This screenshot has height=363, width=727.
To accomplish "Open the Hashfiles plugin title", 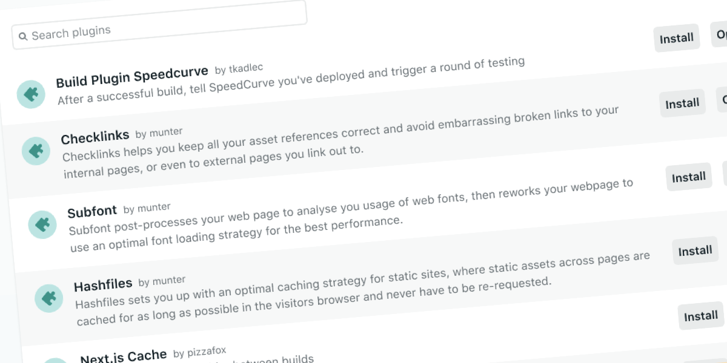I will (x=103, y=285).
